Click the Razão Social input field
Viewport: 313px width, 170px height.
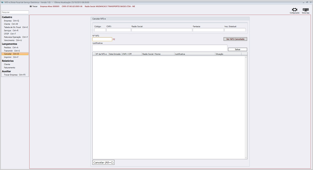[x=162, y=30]
